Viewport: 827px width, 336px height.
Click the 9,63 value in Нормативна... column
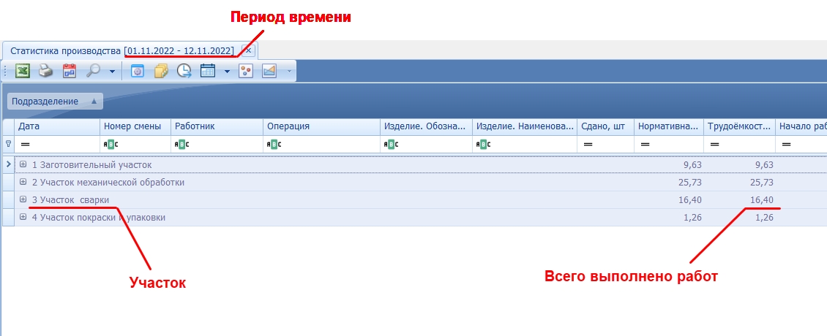pos(692,165)
